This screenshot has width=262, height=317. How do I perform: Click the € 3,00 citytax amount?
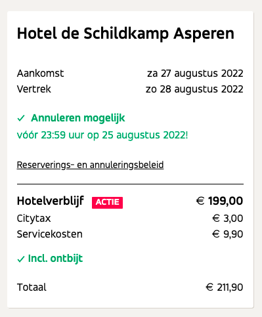pos(228,219)
